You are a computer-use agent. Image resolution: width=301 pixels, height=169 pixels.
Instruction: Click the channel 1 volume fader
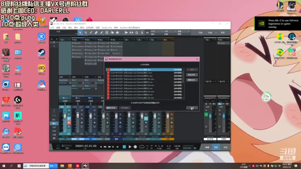[x=65, y=116]
